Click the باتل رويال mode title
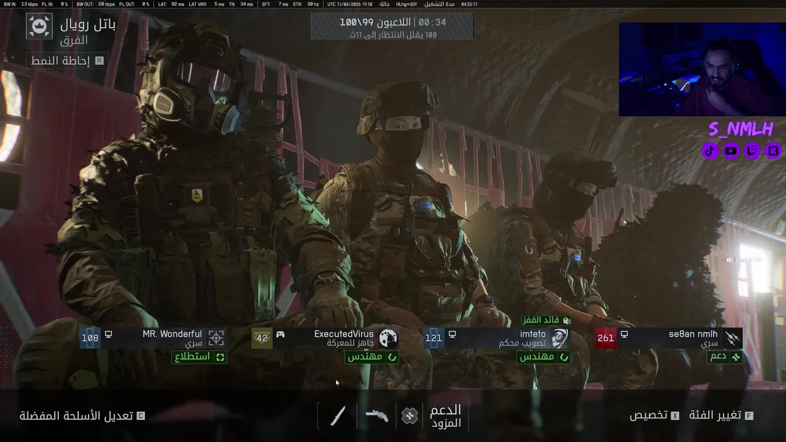Image resolution: width=786 pixels, height=442 pixels. click(88, 25)
